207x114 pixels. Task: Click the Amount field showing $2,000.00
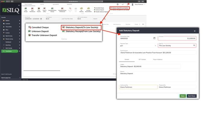[x=177, y=38]
